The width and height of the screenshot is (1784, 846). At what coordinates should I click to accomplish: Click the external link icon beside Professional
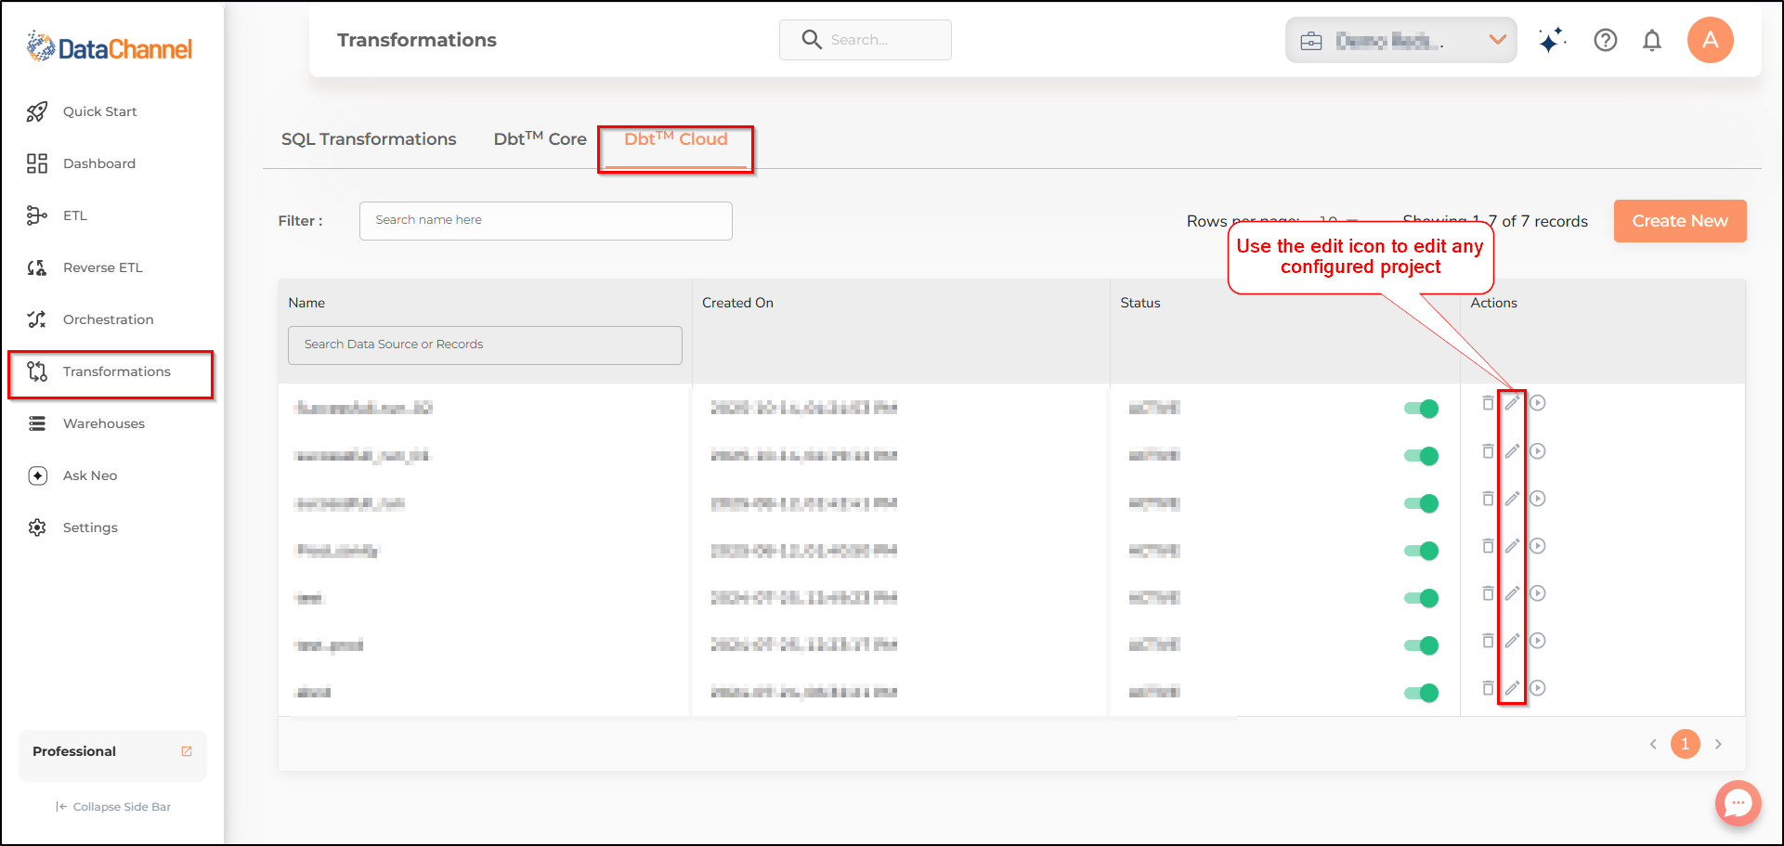tap(187, 751)
